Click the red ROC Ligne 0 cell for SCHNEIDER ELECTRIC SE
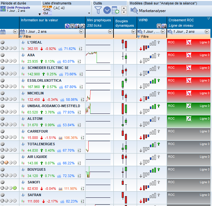This screenshot has width=212, height=206. tap(189, 71)
